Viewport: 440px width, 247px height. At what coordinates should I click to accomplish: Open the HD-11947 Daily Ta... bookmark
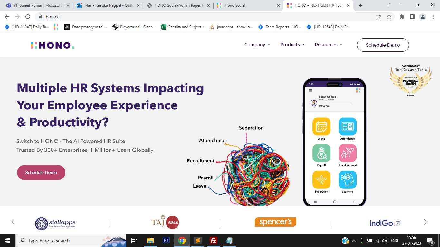pos(27,27)
